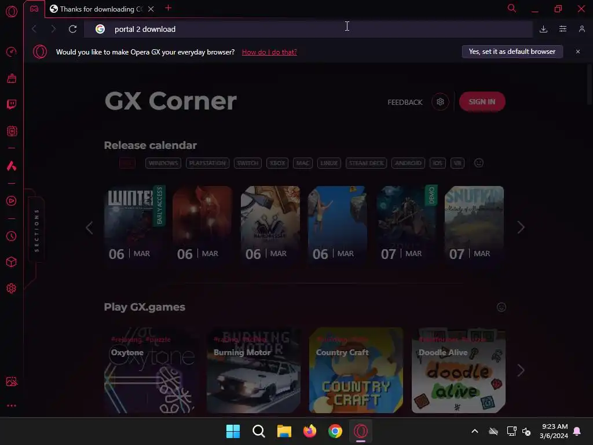Viewport: 593px width, 445px height.
Task: Open Extensions cube icon in sidebar
Action: pos(12,262)
